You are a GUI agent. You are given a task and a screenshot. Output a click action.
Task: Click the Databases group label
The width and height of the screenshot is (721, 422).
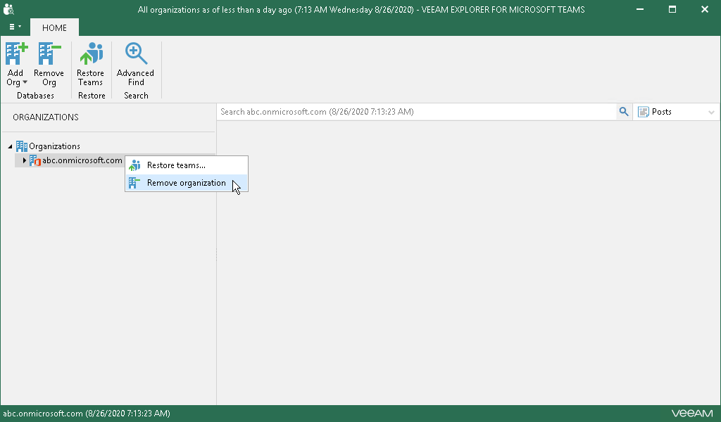coord(35,96)
